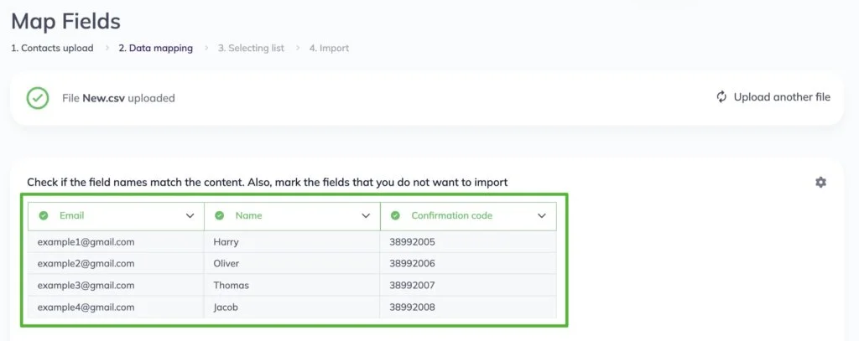Select the Data mapping step
This screenshot has width=859, height=341.
[x=155, y=48]
